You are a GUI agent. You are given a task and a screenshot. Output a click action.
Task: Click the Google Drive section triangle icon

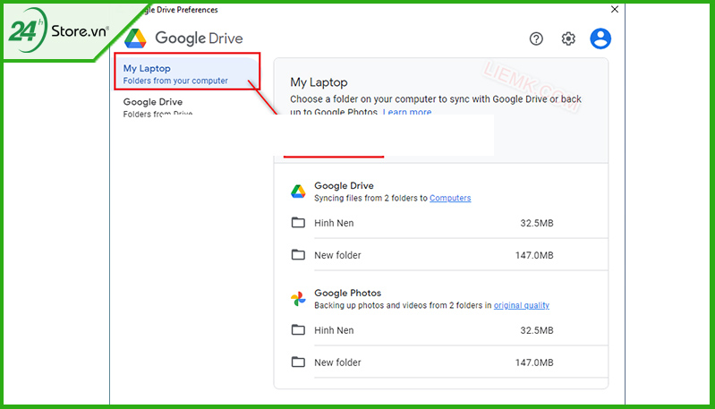pos(298,191)
